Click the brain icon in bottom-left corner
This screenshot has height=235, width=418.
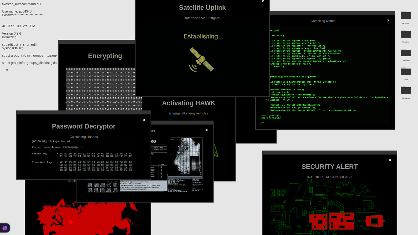coord(5,228)
